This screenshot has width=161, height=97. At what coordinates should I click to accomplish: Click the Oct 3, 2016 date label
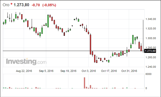tap(89, 71)
